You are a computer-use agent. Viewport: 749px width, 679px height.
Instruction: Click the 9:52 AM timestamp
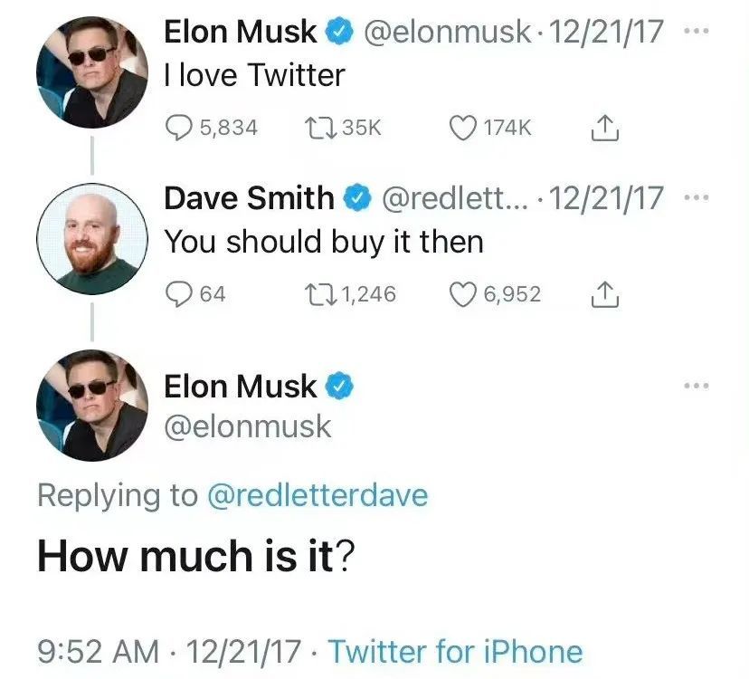coord(99,652)
